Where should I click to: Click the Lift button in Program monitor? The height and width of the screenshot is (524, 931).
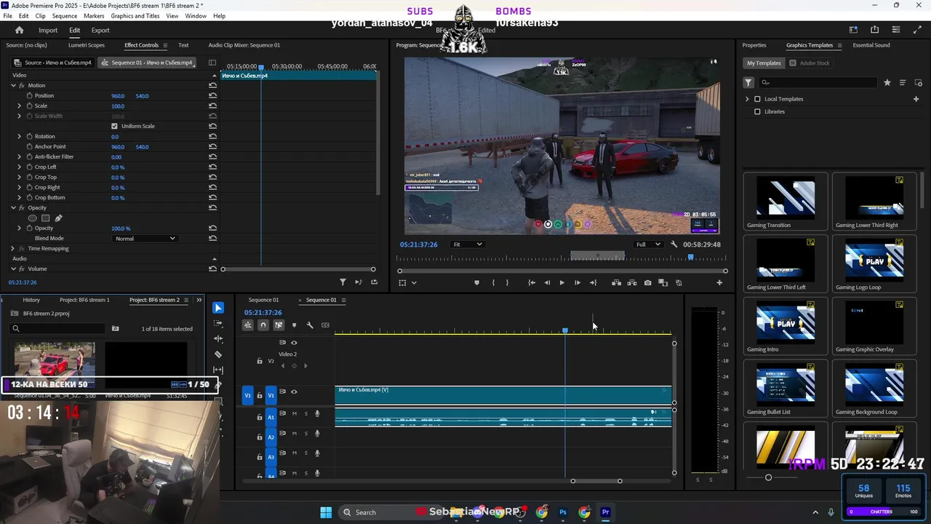point(616,282)
